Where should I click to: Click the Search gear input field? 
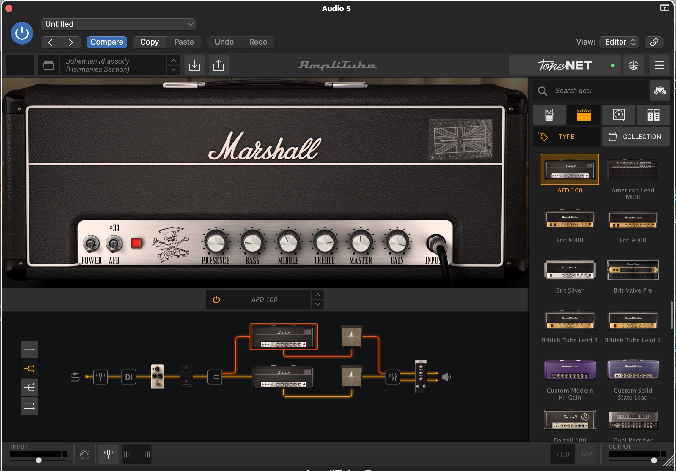point(590,91)
